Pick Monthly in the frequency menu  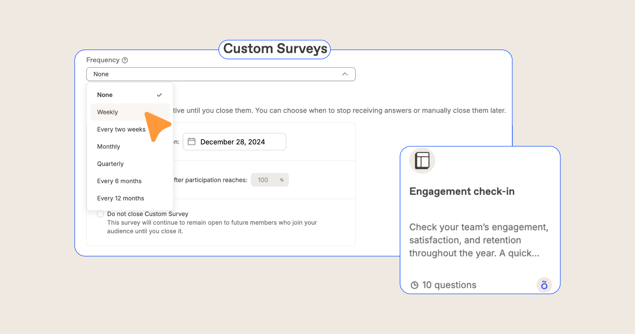pyautogui.click(x=109, y=147)
